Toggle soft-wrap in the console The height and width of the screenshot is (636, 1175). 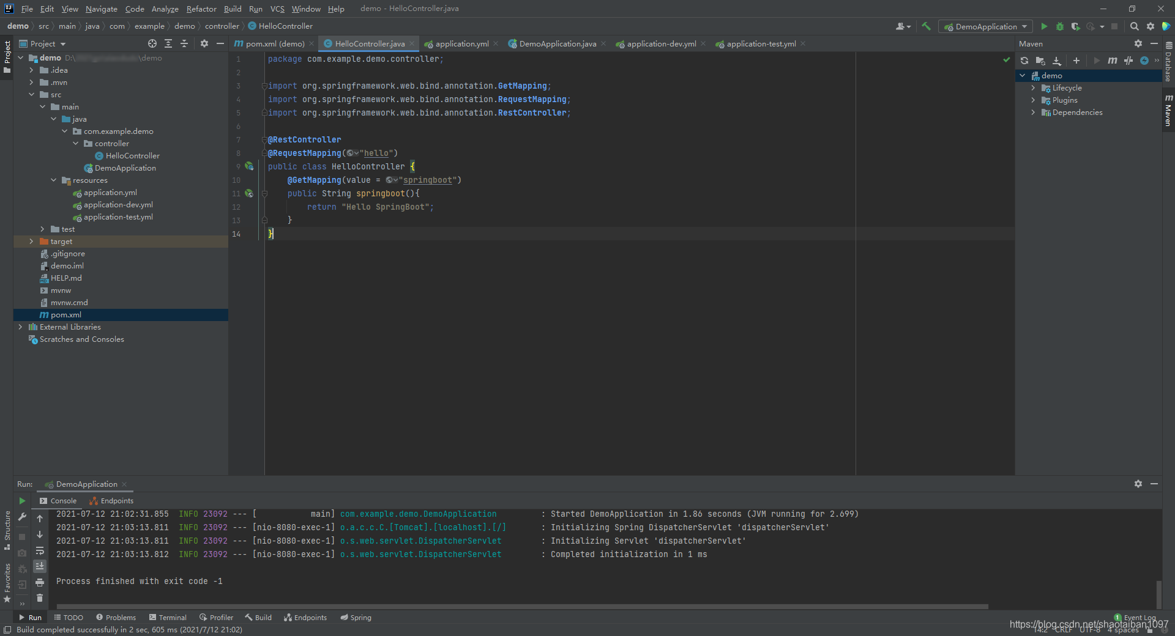(x=40, y=550)
